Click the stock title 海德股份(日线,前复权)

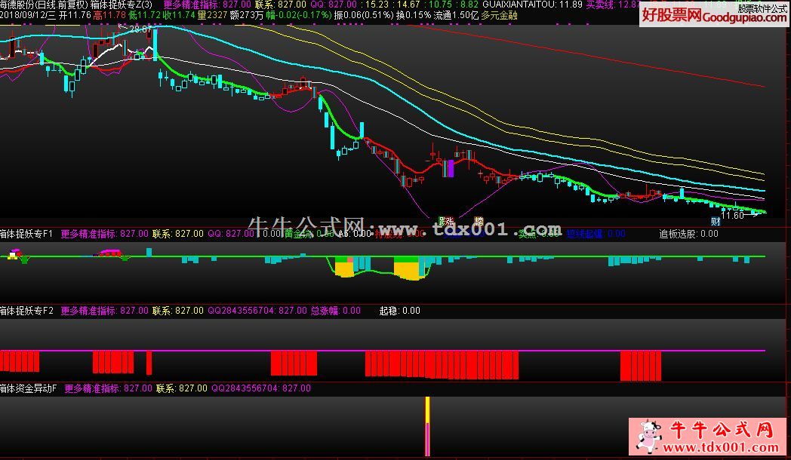(x=44, y=5)
